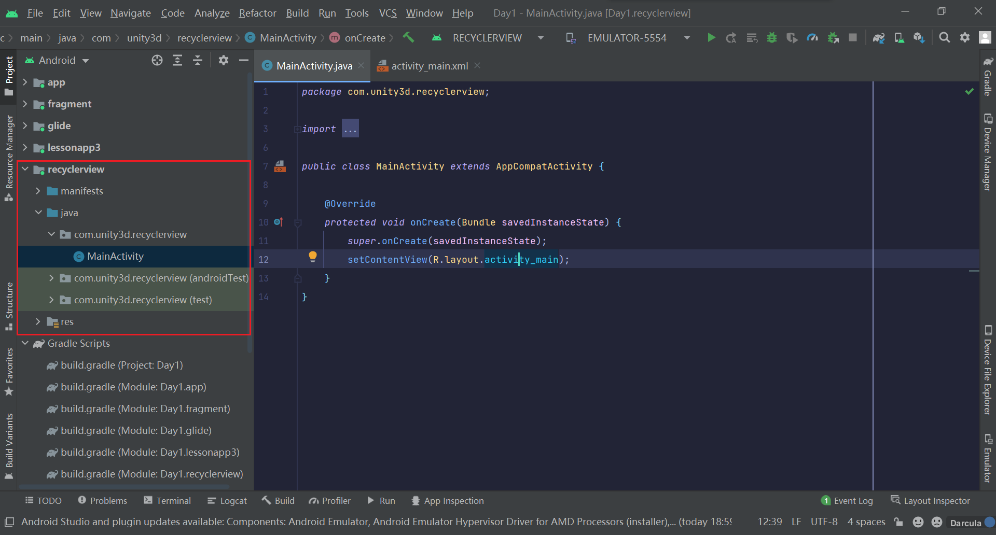Click the Make Project hammer icon
Image resolution: width=996 pixels, height=535 pixels.
[409, 38]
